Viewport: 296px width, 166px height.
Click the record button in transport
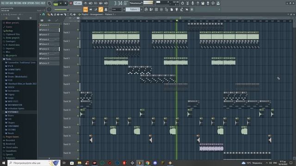tap(71, 3)
